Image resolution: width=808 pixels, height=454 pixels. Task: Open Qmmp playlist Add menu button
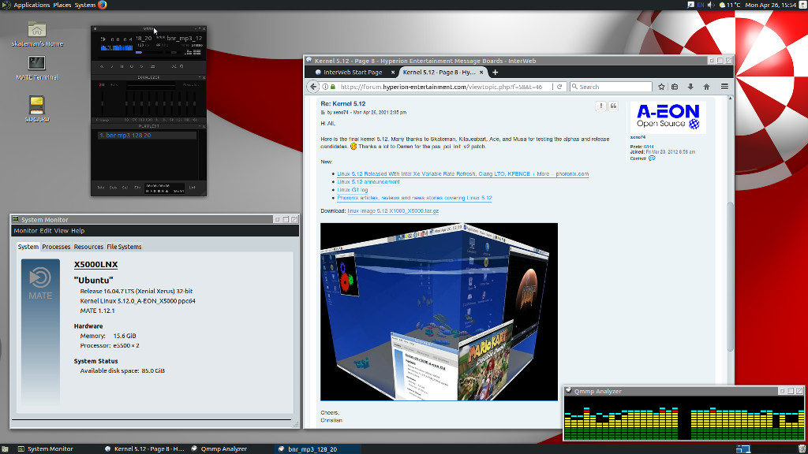(x=100, y=188)
